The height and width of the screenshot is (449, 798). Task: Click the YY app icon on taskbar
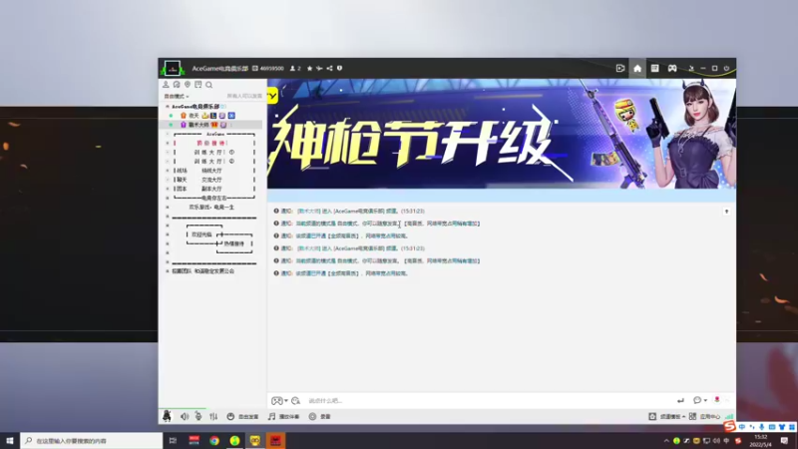(x=255, y=441)
